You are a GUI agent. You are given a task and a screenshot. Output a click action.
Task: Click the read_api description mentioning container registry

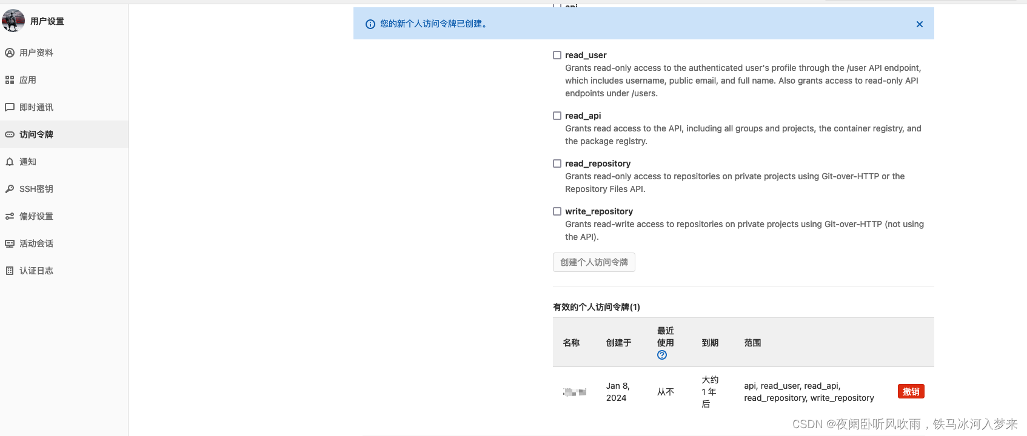(743, 134)
